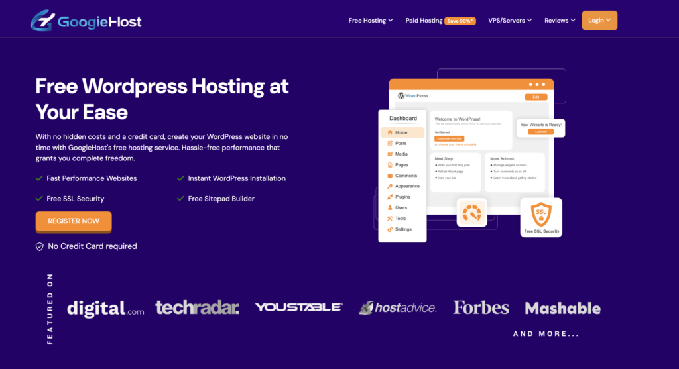Click the Mashable logo
The width and height of the screenshot is (679, 369).
(562, 308)
